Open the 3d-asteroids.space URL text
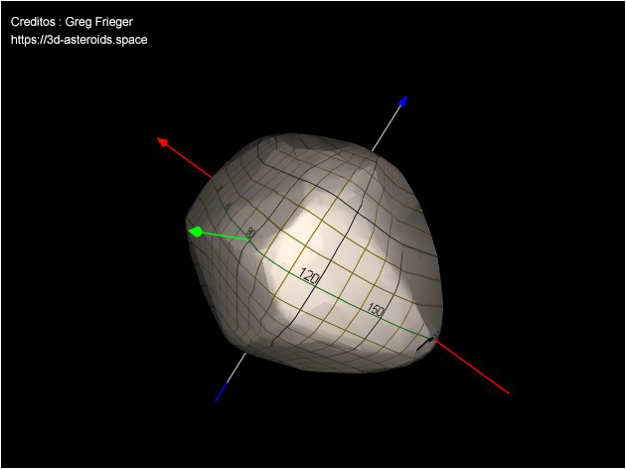 (78, 40)
